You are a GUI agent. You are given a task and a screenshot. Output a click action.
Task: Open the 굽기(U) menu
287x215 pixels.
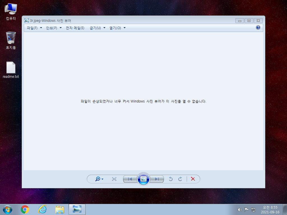[95, 28]
